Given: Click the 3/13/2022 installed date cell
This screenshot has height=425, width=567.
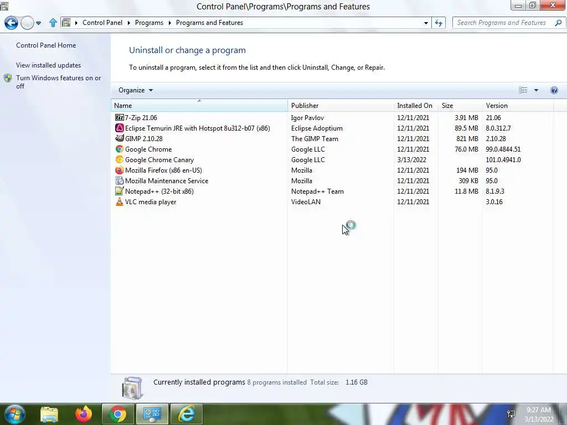Looking at the screenshot, I should (x=411, y=159).
